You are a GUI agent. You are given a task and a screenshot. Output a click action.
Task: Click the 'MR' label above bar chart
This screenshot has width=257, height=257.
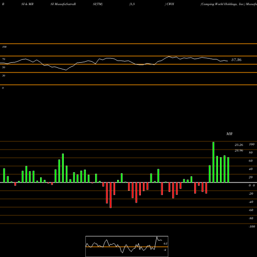(229, 134)
